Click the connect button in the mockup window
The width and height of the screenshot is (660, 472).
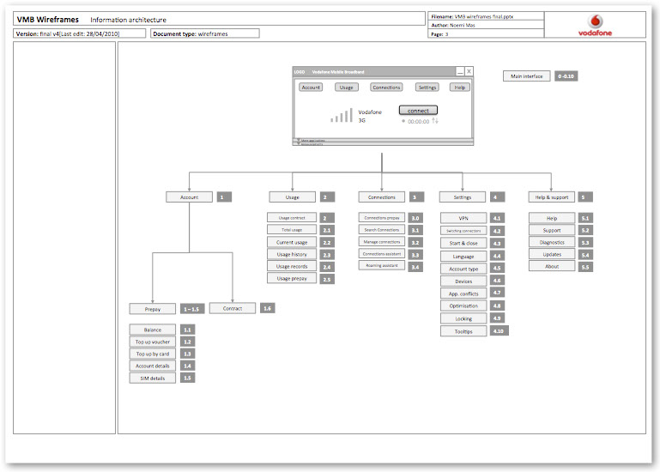[x=418, y=111]
